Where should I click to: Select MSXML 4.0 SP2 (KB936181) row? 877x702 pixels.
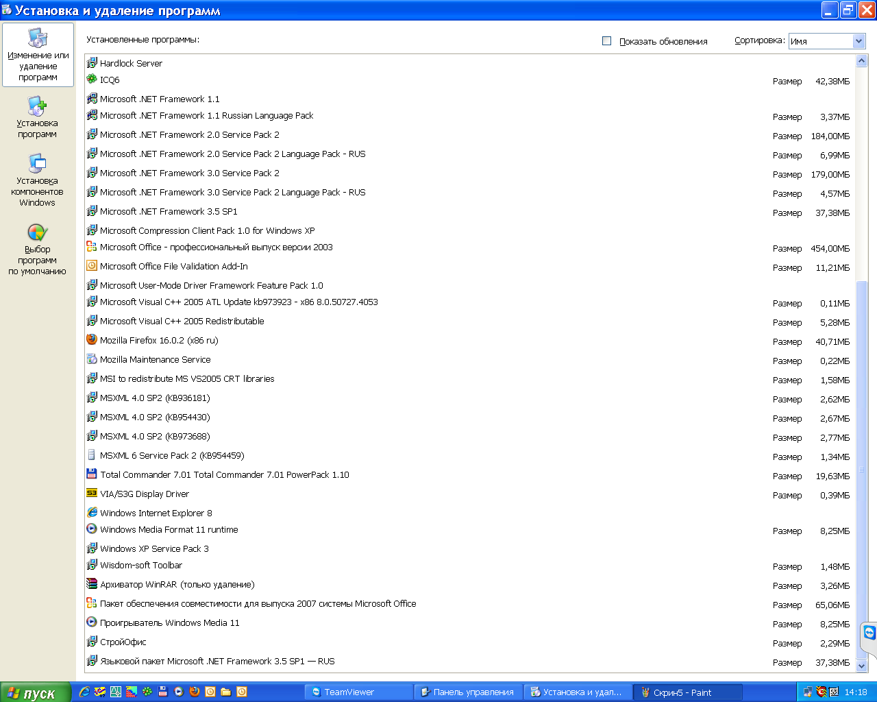tap(469, 398)
